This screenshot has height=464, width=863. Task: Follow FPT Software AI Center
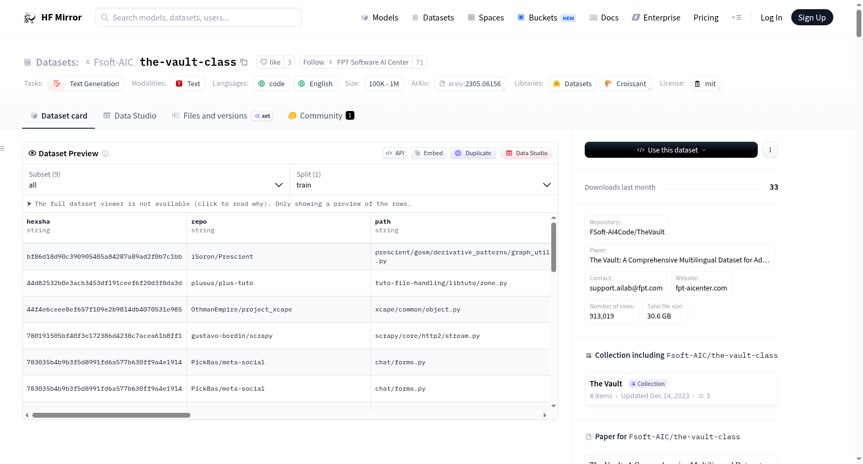click(x=356, y=63)
